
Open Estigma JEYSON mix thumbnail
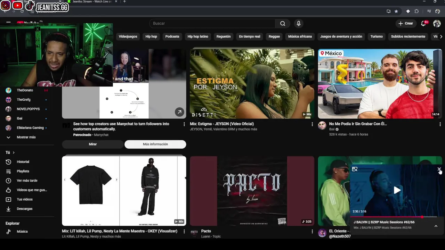(252, 84)
